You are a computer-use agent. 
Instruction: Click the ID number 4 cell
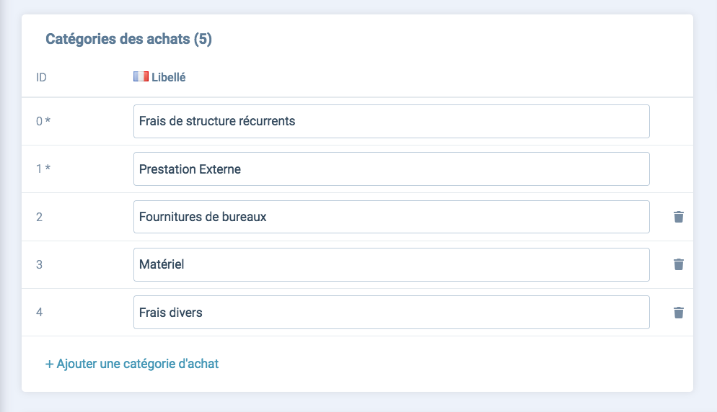pyautogui.click(x=40, y=313)
